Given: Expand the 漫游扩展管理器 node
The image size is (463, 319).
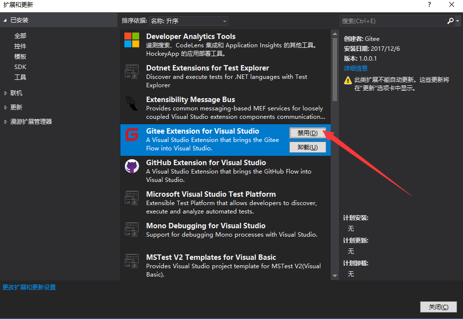Looking at the screenshot, I should 5,122.
